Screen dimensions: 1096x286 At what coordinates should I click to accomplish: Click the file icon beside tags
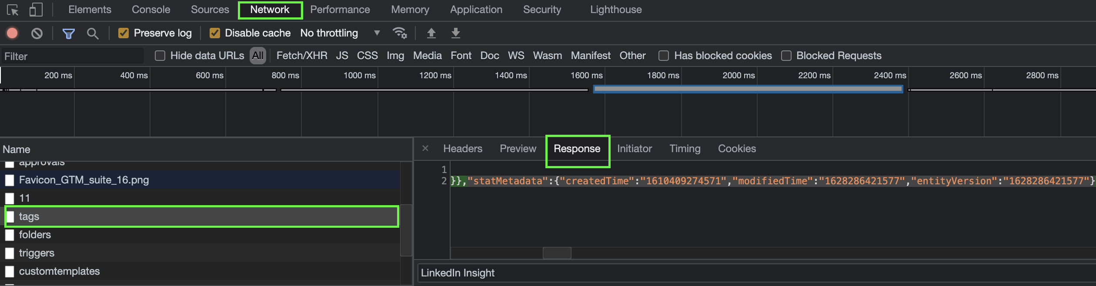(x=10, y=216)
